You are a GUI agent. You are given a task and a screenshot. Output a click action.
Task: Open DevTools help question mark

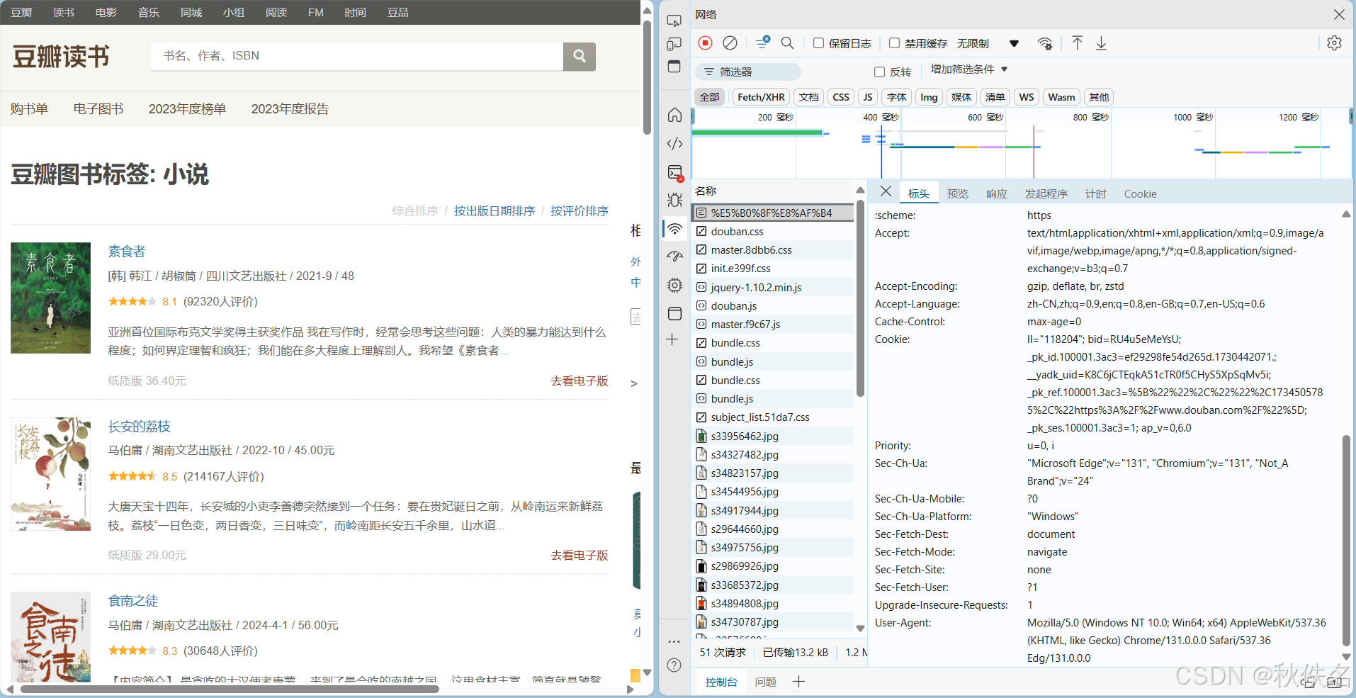point(674,665)
